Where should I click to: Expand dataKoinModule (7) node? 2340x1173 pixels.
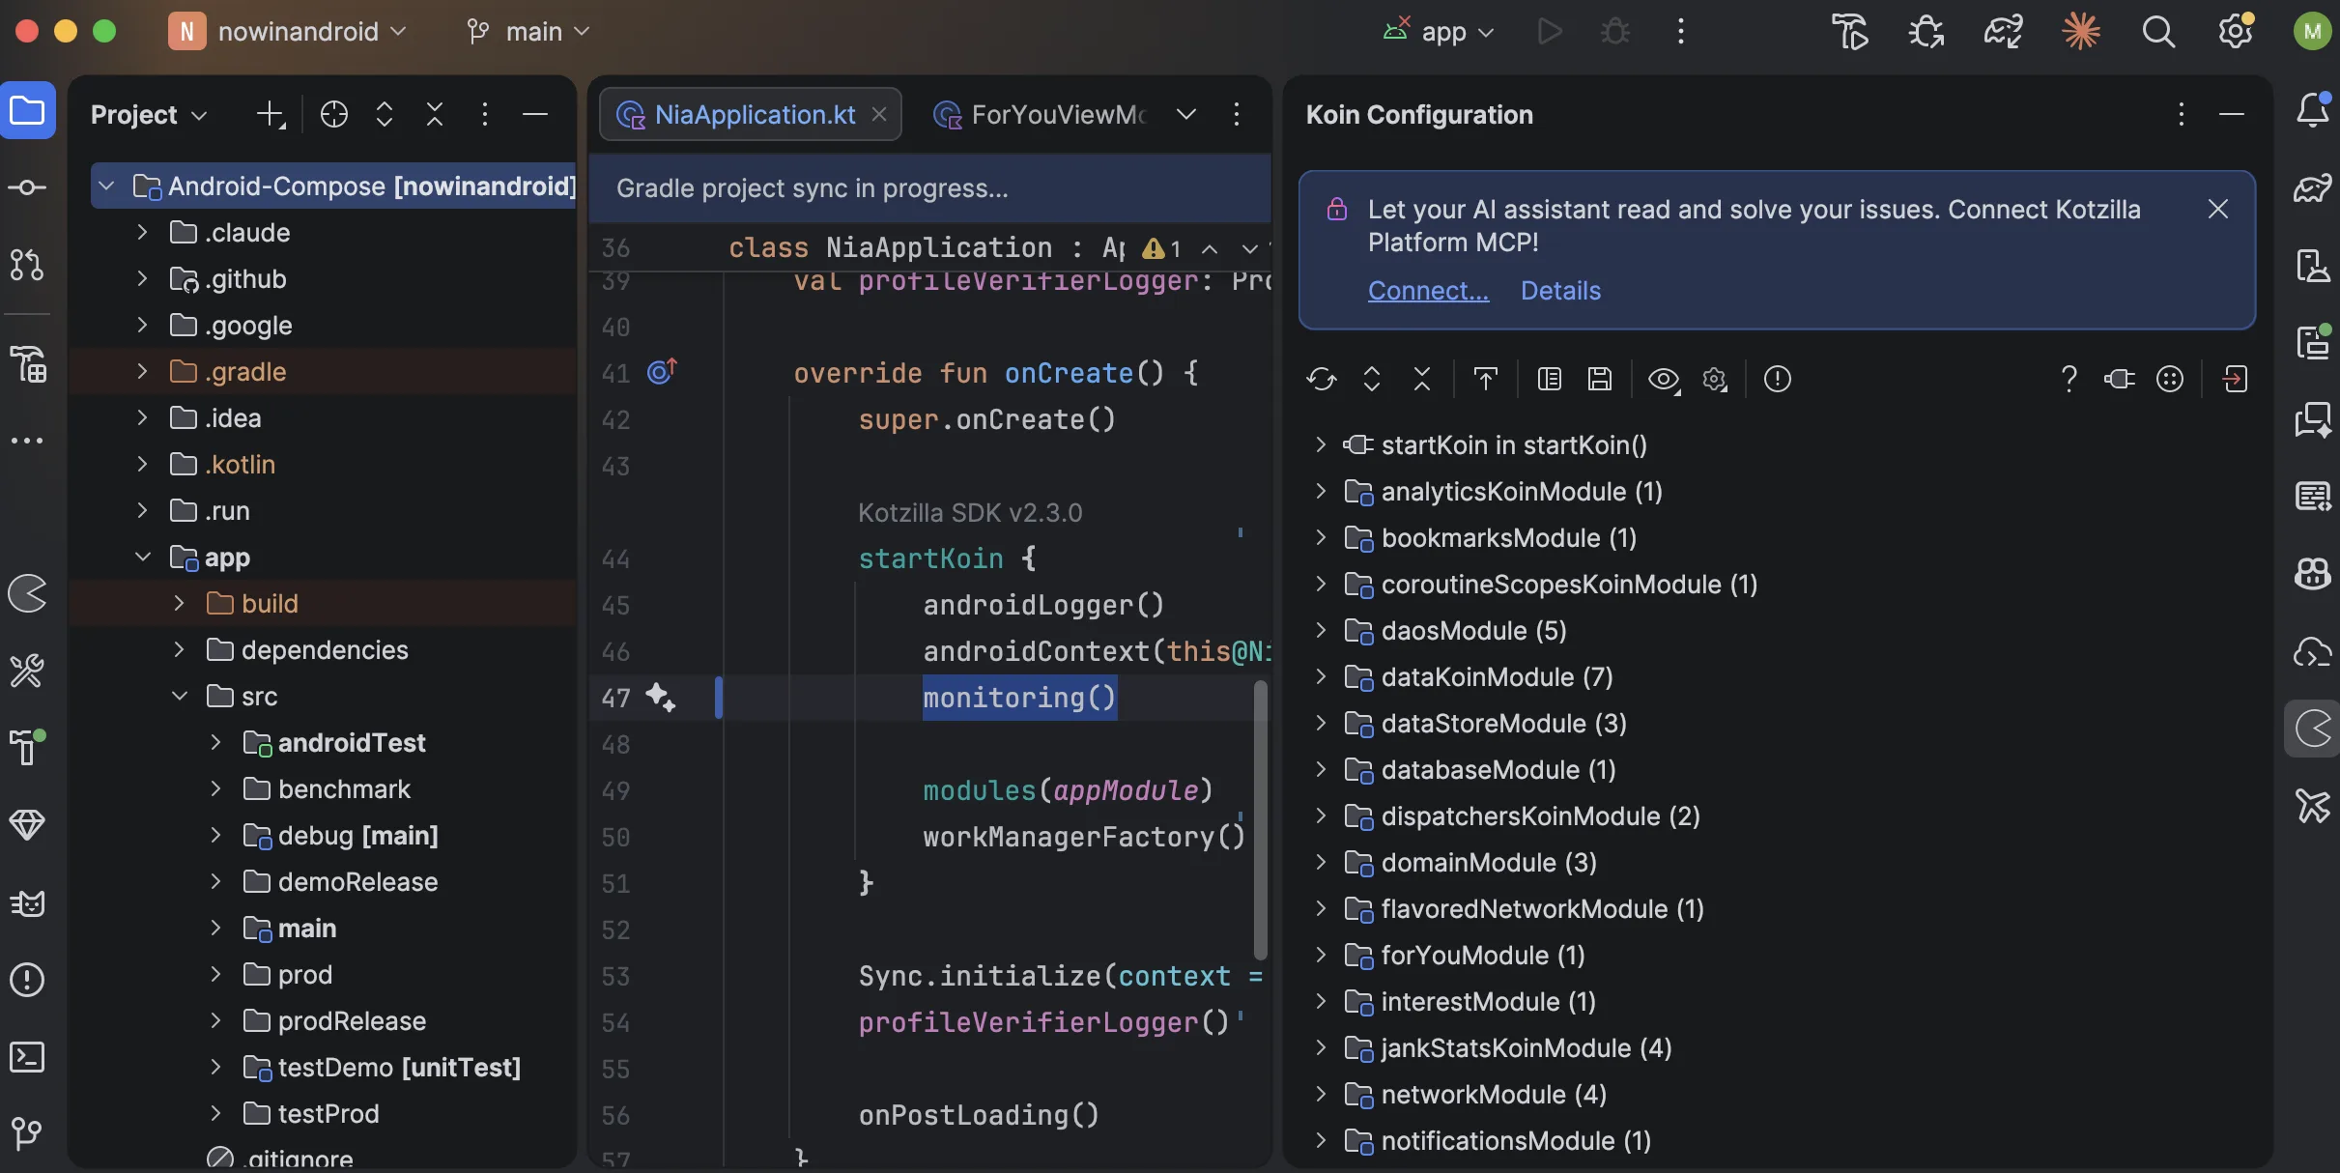click(1321, 676)
